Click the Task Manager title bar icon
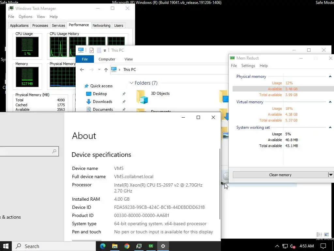The width and height of the screenshot is (334, 251). (11, 8)
